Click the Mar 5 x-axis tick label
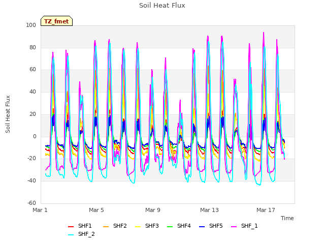The width and height of the screenshot is (325, 244). coord(96,210)
